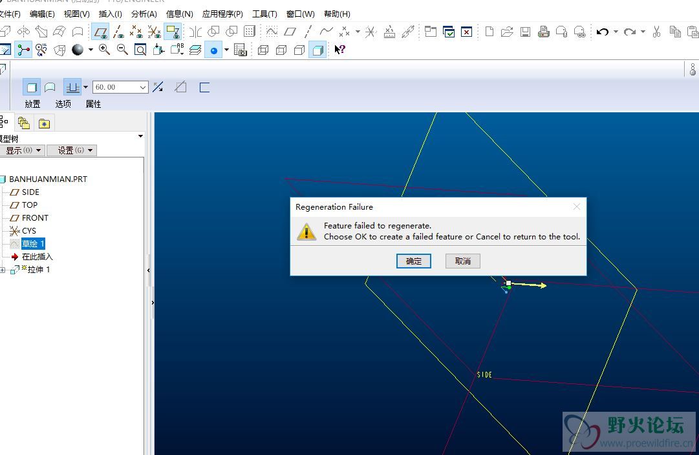The image size is (699, 455).
Task: Click 取消 in Regeneration Failure dialog
Action: coord(463,261)
